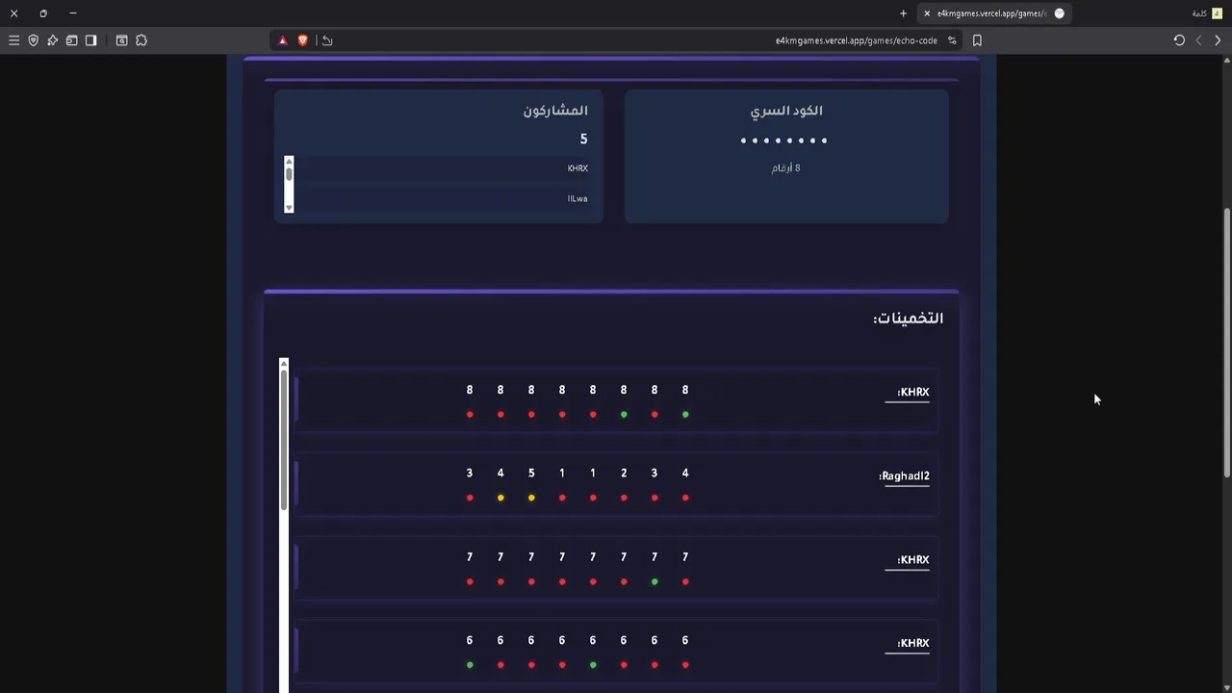Image resolution: width=1232 pixels, height=693 pixels.
Task: Toggle the browser sidebar panel icon
Action: pyautogui.click(x=90, y=40)
